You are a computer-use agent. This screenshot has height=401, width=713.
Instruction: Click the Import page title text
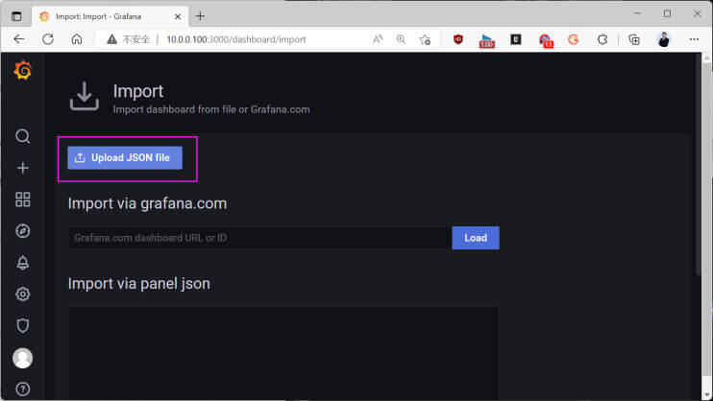click(x=138, y=91)
